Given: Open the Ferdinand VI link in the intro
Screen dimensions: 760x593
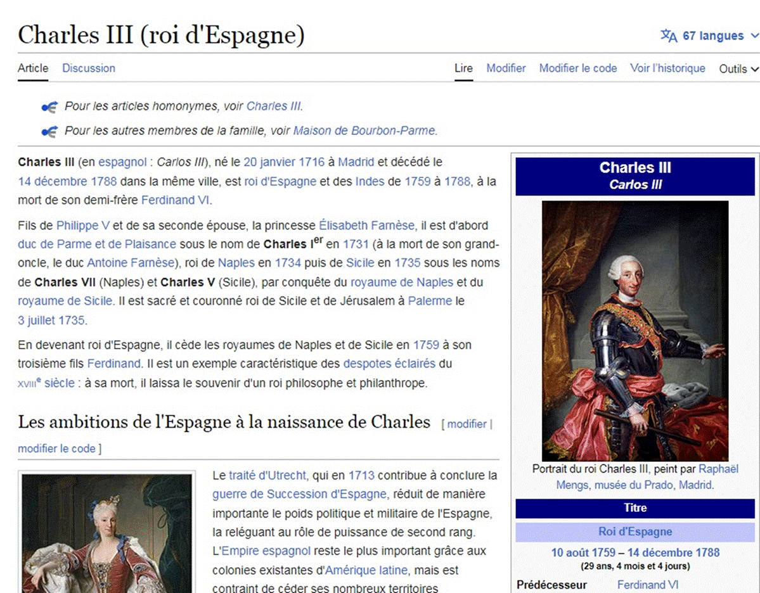Looking at the screenshot, I should [175, 200].
